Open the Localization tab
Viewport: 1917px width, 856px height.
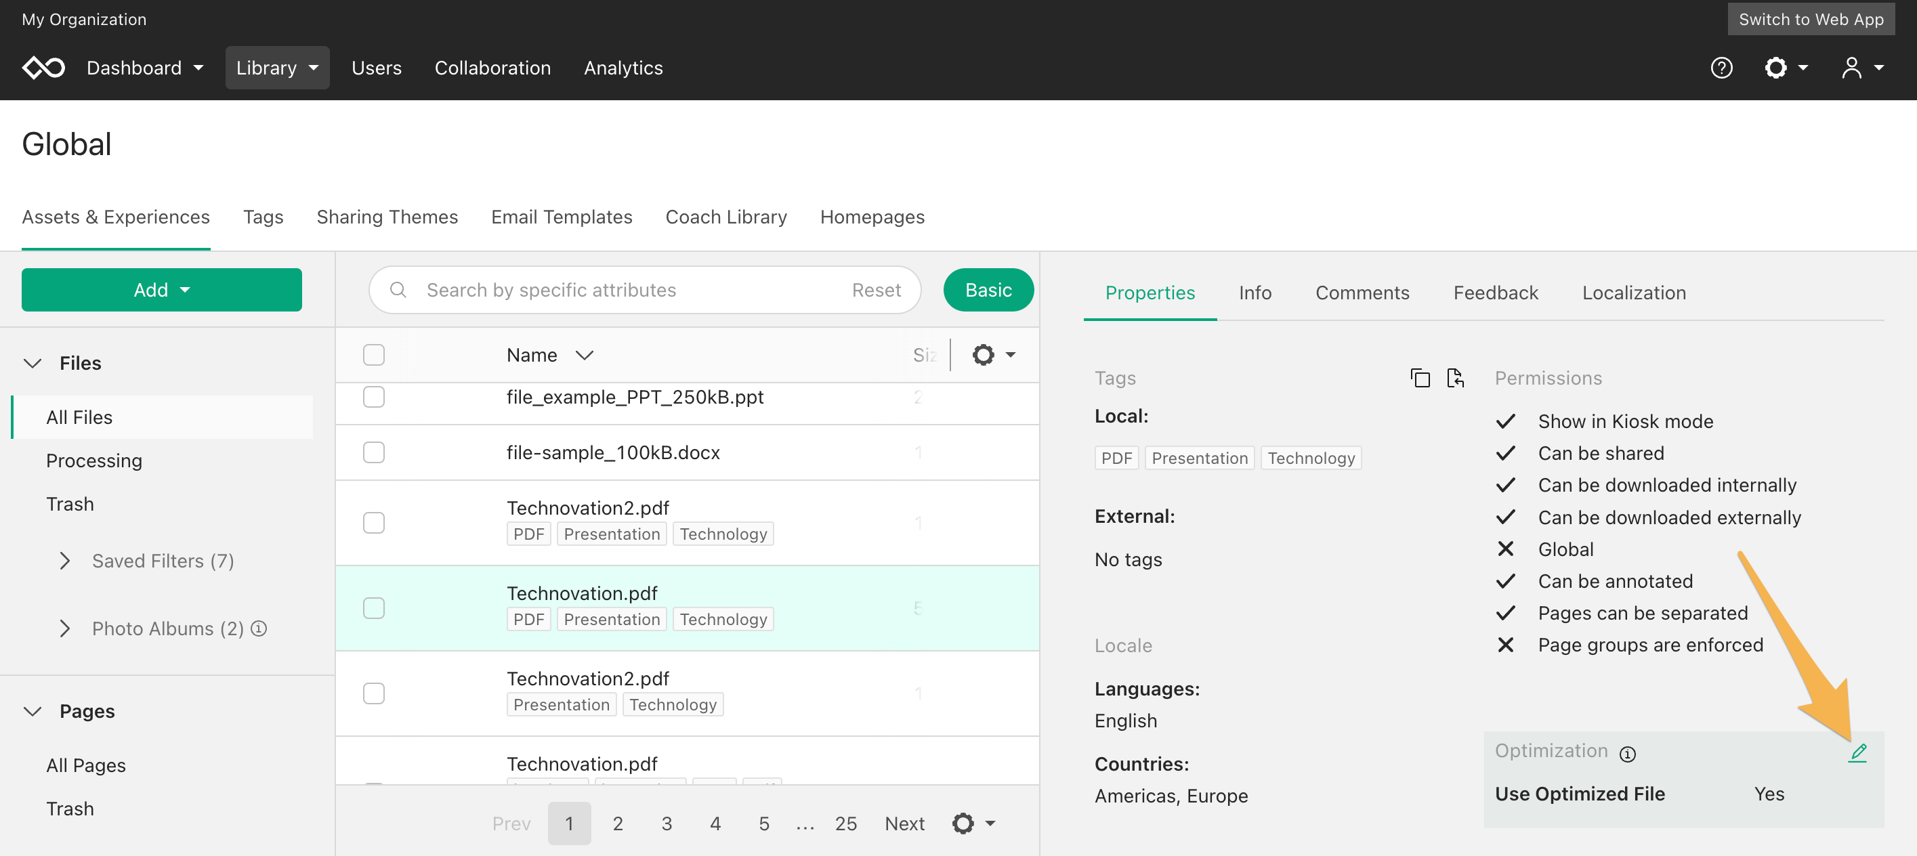[1635, 293]
